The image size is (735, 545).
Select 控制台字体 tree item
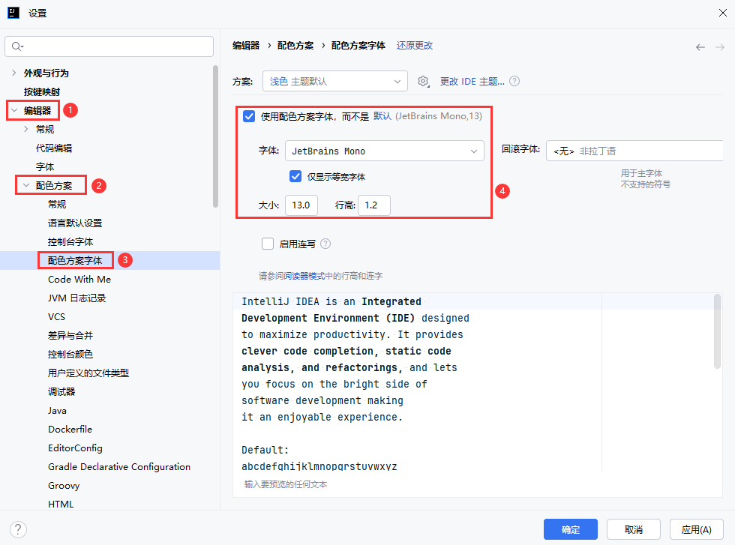(70, 242)
